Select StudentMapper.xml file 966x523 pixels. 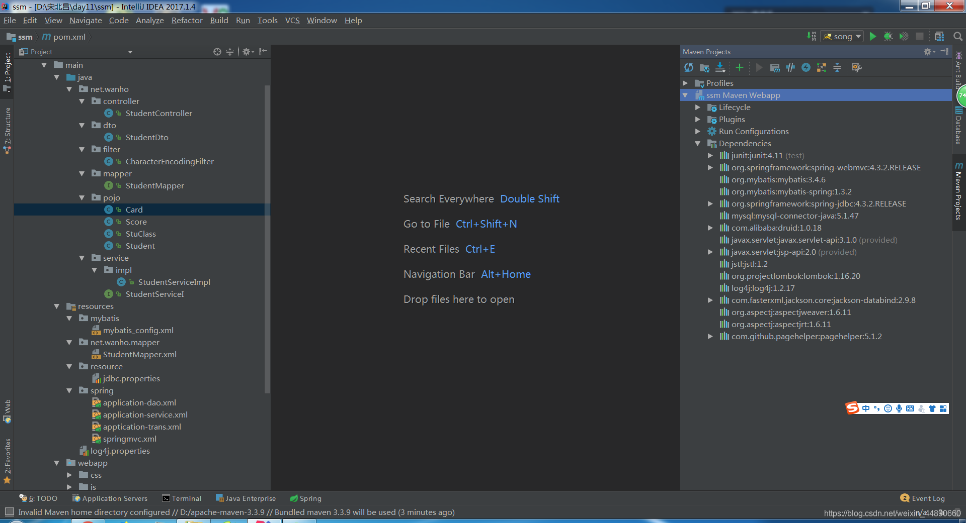[139, 354]
